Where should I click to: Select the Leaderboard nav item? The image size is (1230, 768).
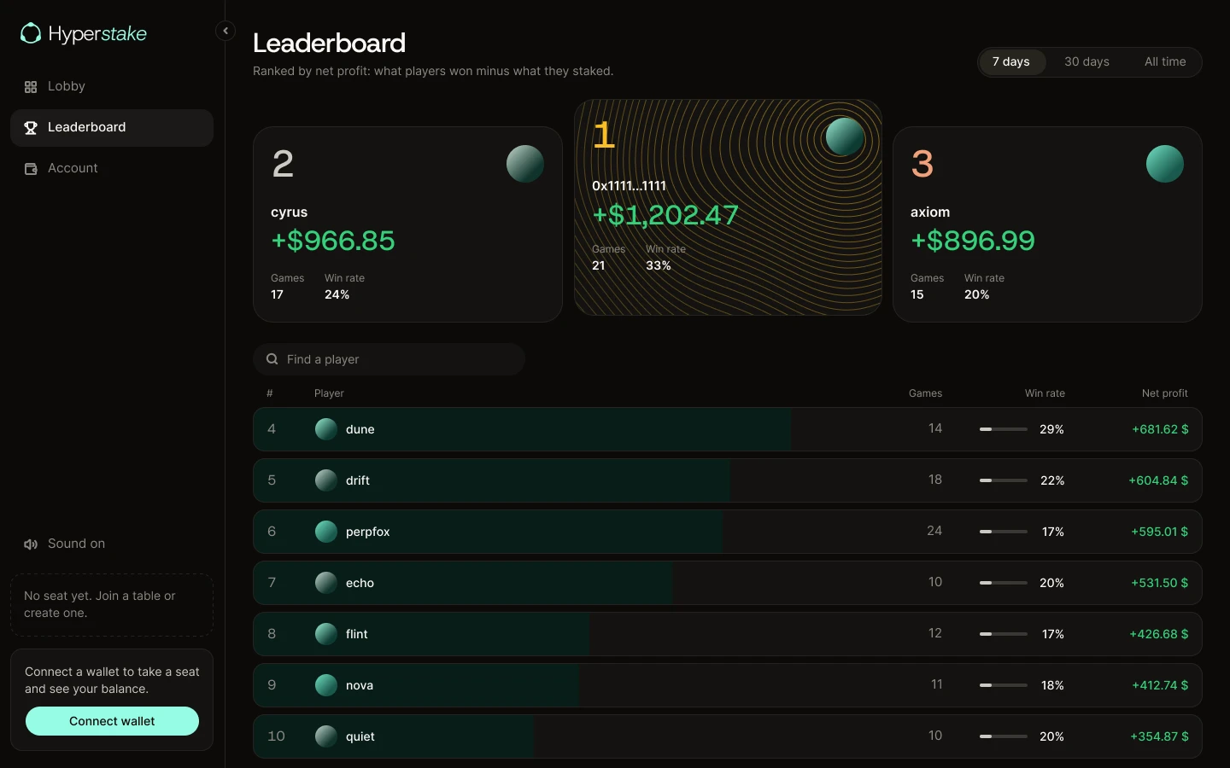[112, 127]
